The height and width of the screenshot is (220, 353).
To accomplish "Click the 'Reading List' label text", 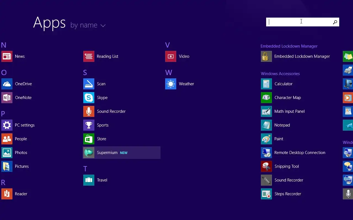I will (108, 56).
